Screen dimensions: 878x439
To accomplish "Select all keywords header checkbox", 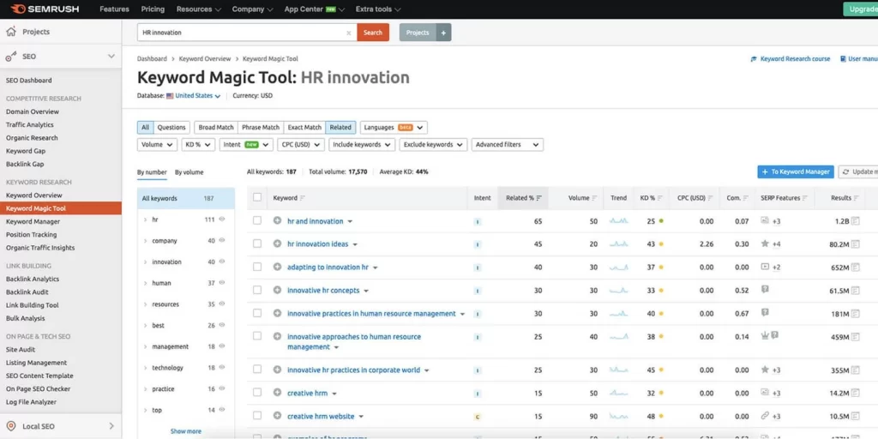I will pyautogui.click(x=257, y=197).
